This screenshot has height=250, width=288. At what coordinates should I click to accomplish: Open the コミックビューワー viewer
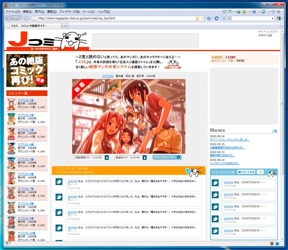click(166, 157)
